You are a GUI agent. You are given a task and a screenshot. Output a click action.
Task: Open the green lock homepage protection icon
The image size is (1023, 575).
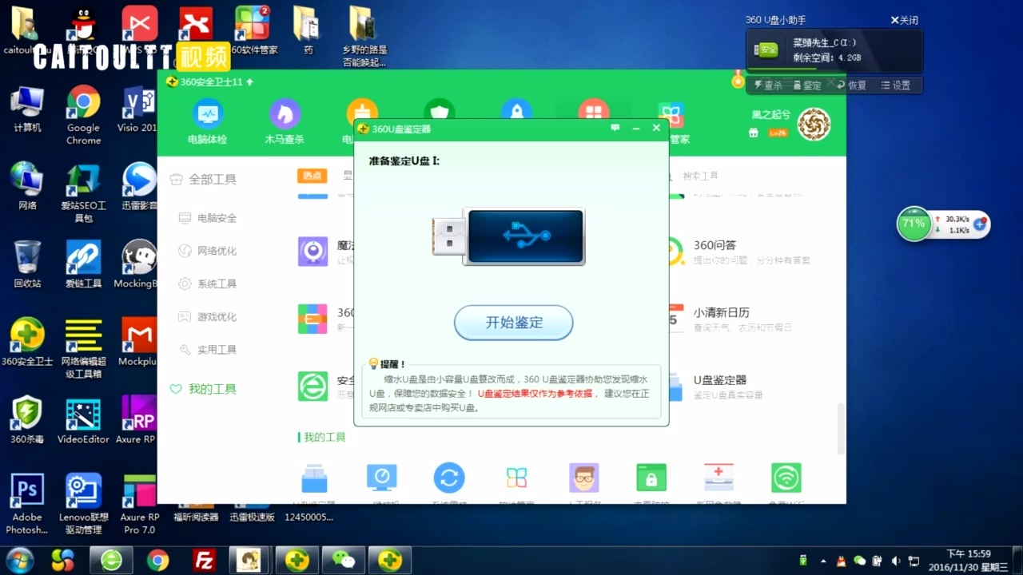pos(651,478)
